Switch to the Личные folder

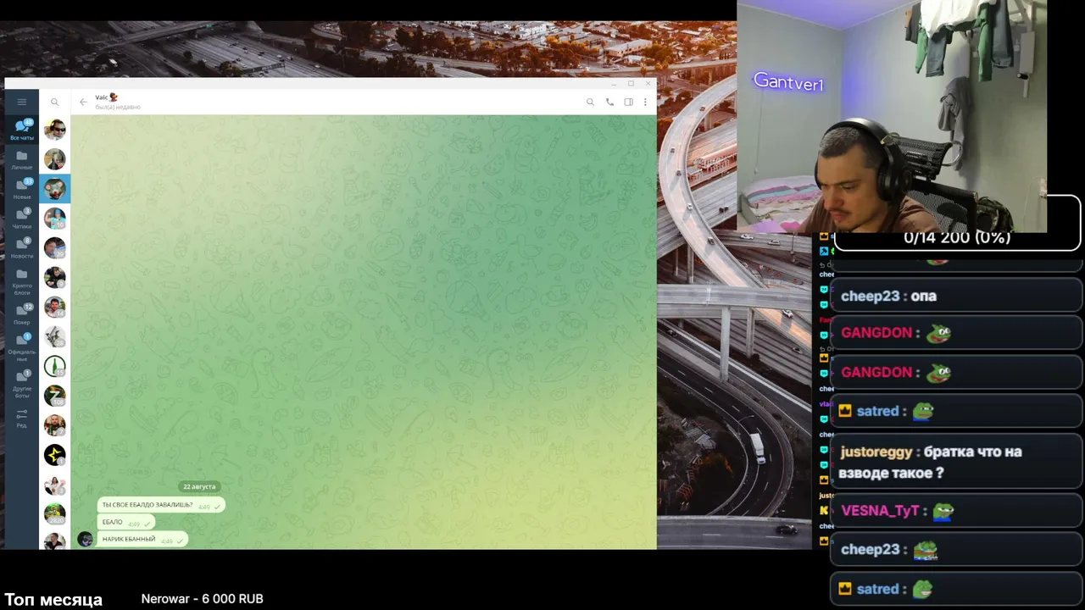coord(22,160)
